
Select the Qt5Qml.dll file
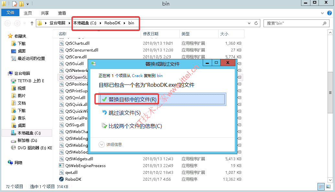tap(75, 98)
